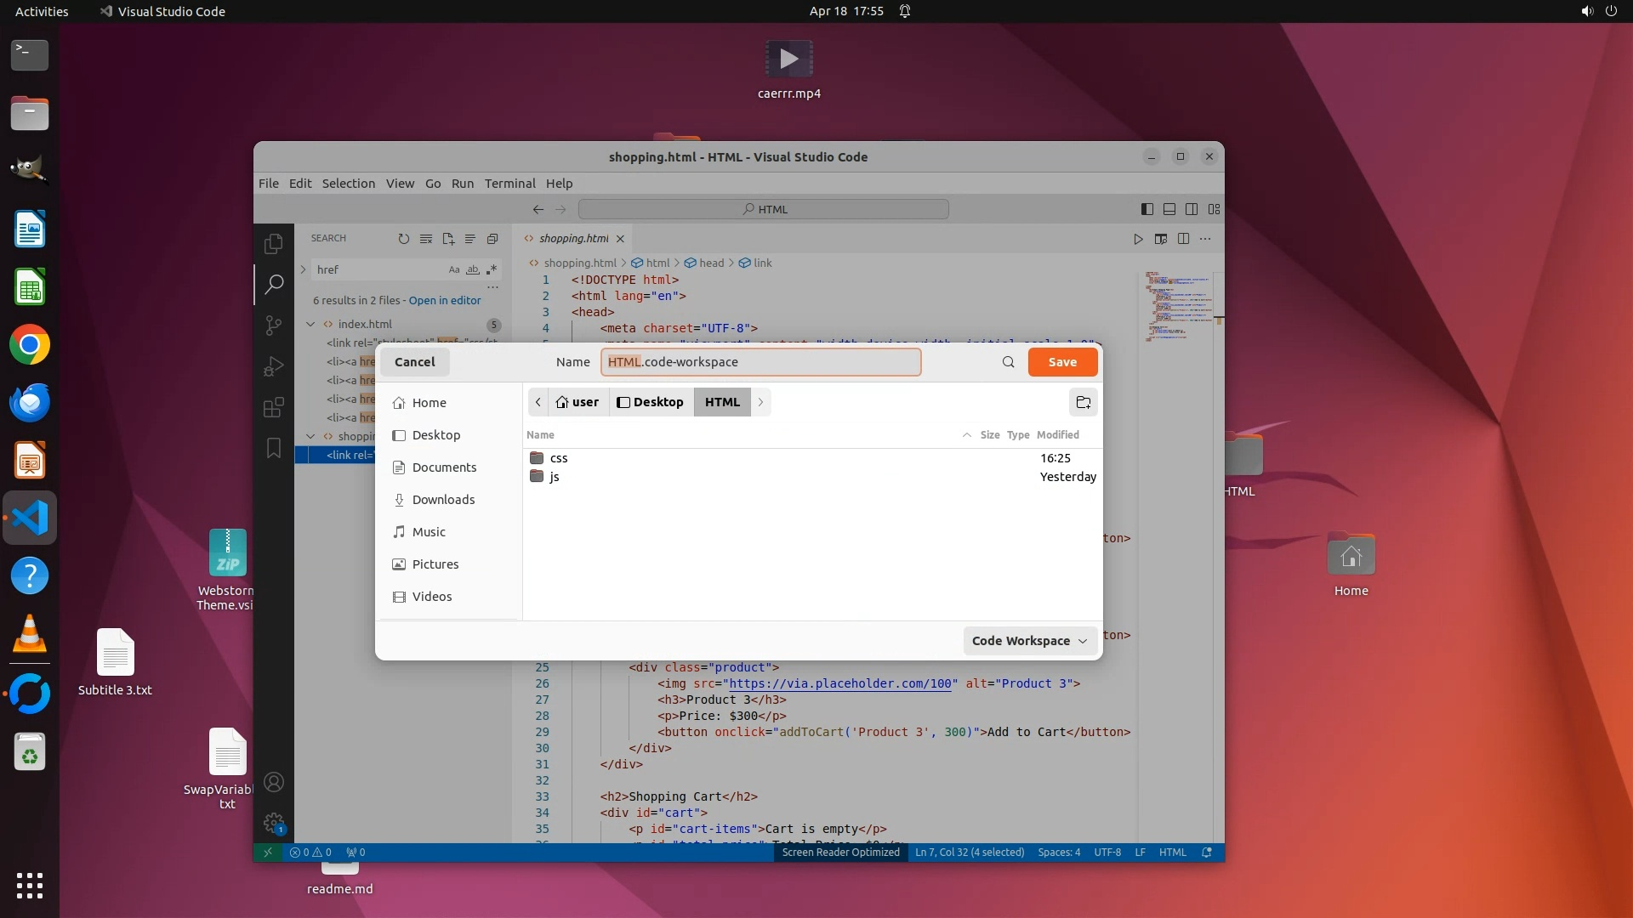Click the search icon in save dialog
Screen dimensions: 1633x918
click(1008, 362)
